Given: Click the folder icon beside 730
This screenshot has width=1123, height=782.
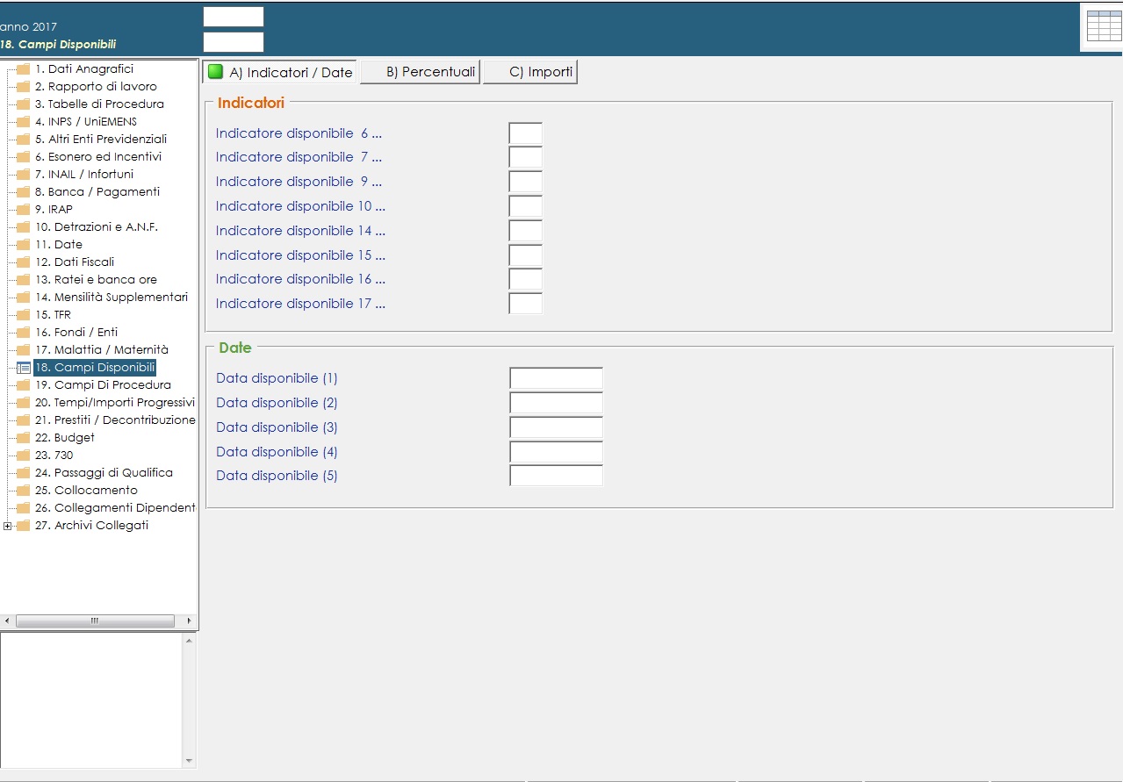Looking at the screenshot, I should [x=24, y=456].
